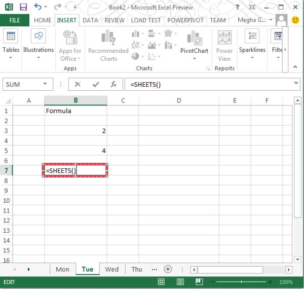This screenshot has width=304, height=289.
Task: Expand the Tables group
Action: [x=11, y=44]
